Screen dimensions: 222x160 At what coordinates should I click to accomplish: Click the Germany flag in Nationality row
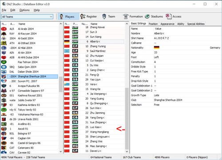pyautogui.click(x=157, y=48)
